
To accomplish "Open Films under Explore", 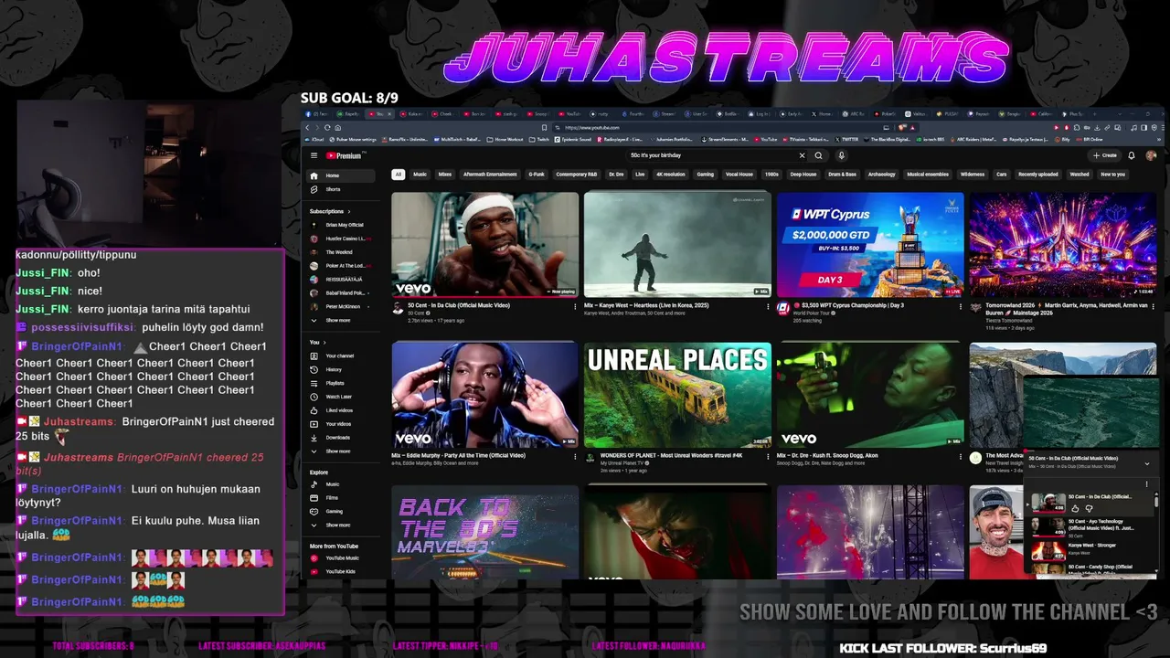I will point(340,498).
